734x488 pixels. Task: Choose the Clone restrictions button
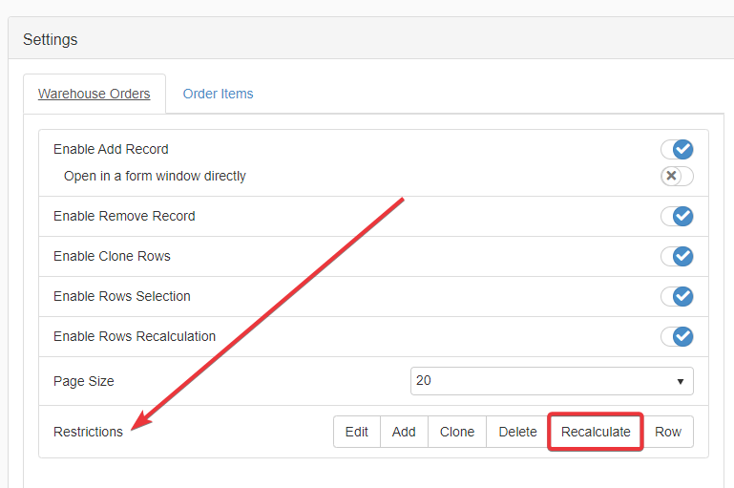coord(457,432)
